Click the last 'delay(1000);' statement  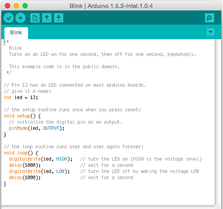pyautogui.click(x=25, y=178)
